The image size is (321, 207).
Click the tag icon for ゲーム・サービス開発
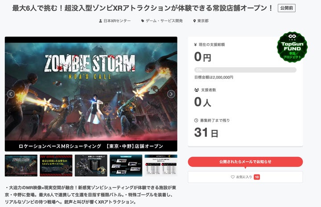143,21
